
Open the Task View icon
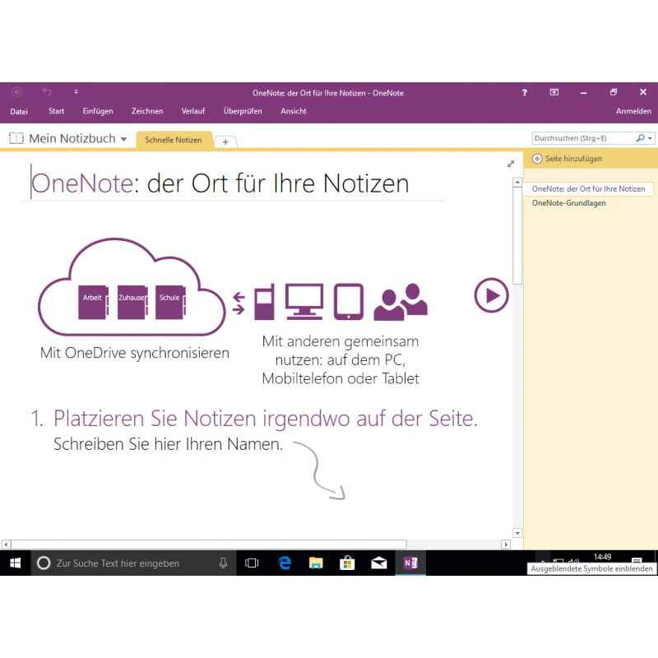click(253, 563)
